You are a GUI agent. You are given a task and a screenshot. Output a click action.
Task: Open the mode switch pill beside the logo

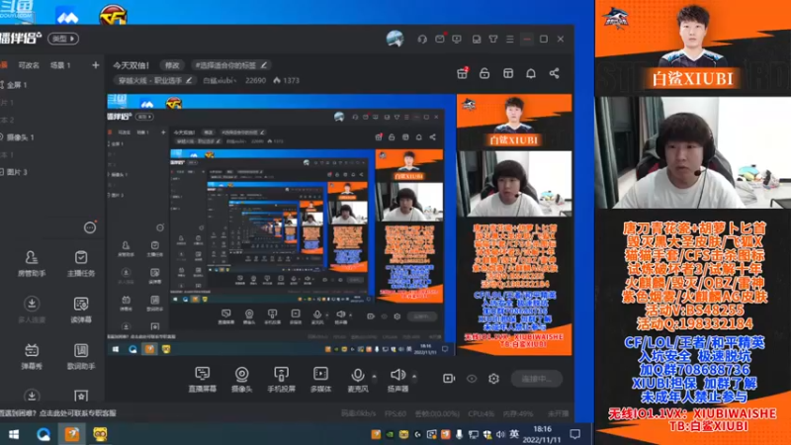tap(63, 39)
